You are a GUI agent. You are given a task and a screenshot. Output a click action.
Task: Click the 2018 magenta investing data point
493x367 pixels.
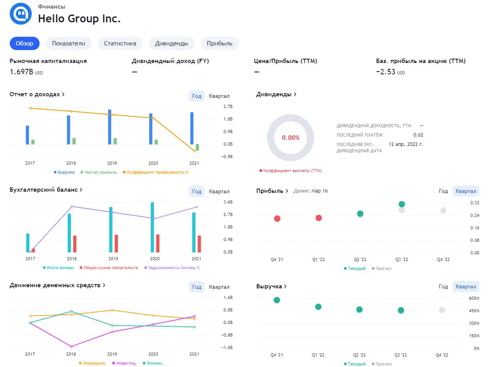[71, 347]
